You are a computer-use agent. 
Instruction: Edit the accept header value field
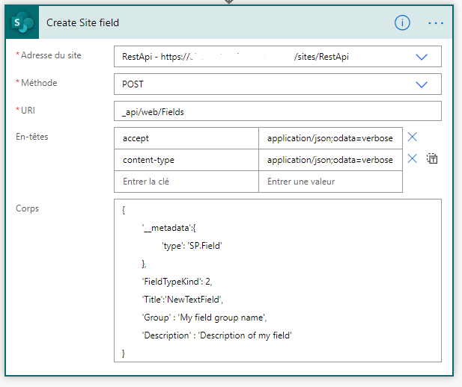(x=330, y=138)
